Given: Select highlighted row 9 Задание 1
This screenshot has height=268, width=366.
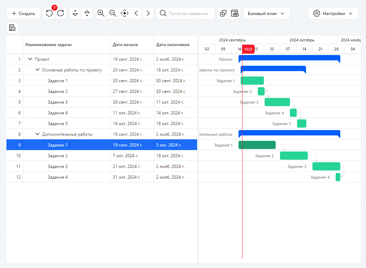Looking at the screenshot, I should (x=102, y=145).
